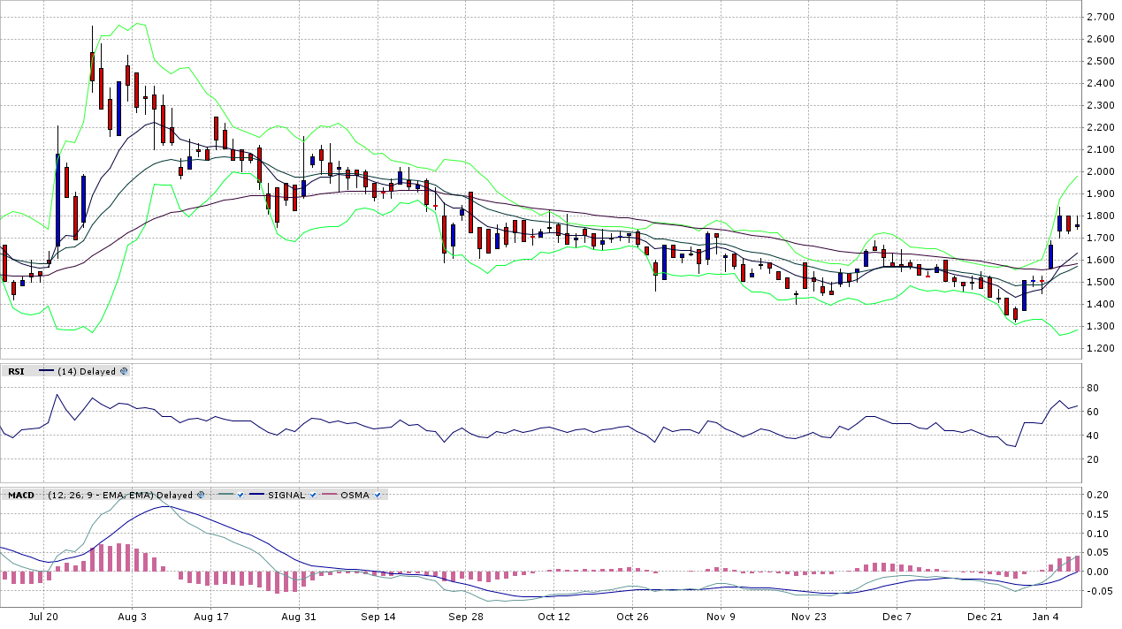The image size is (1122, 629).
Task: Click the MACD 0.20 axis label
Action: (1097, 495)
